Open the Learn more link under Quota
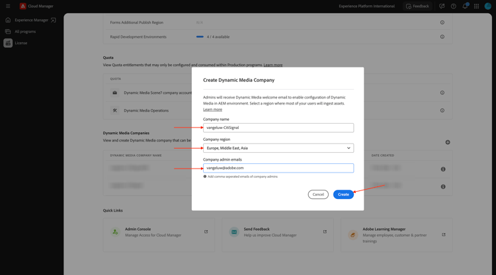 pos(273,65)
